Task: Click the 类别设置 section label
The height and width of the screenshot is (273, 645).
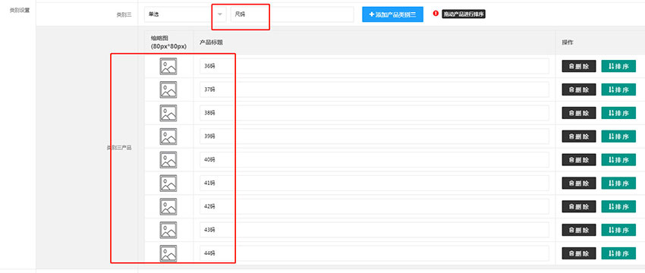Action: pos(19,11)
